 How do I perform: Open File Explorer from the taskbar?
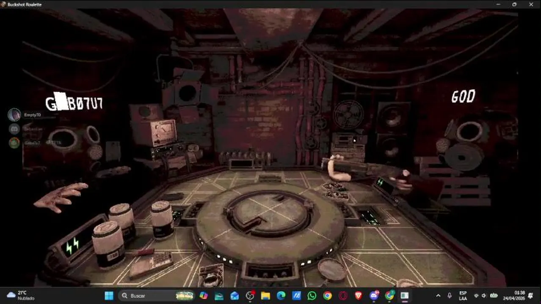coord(265,296)
